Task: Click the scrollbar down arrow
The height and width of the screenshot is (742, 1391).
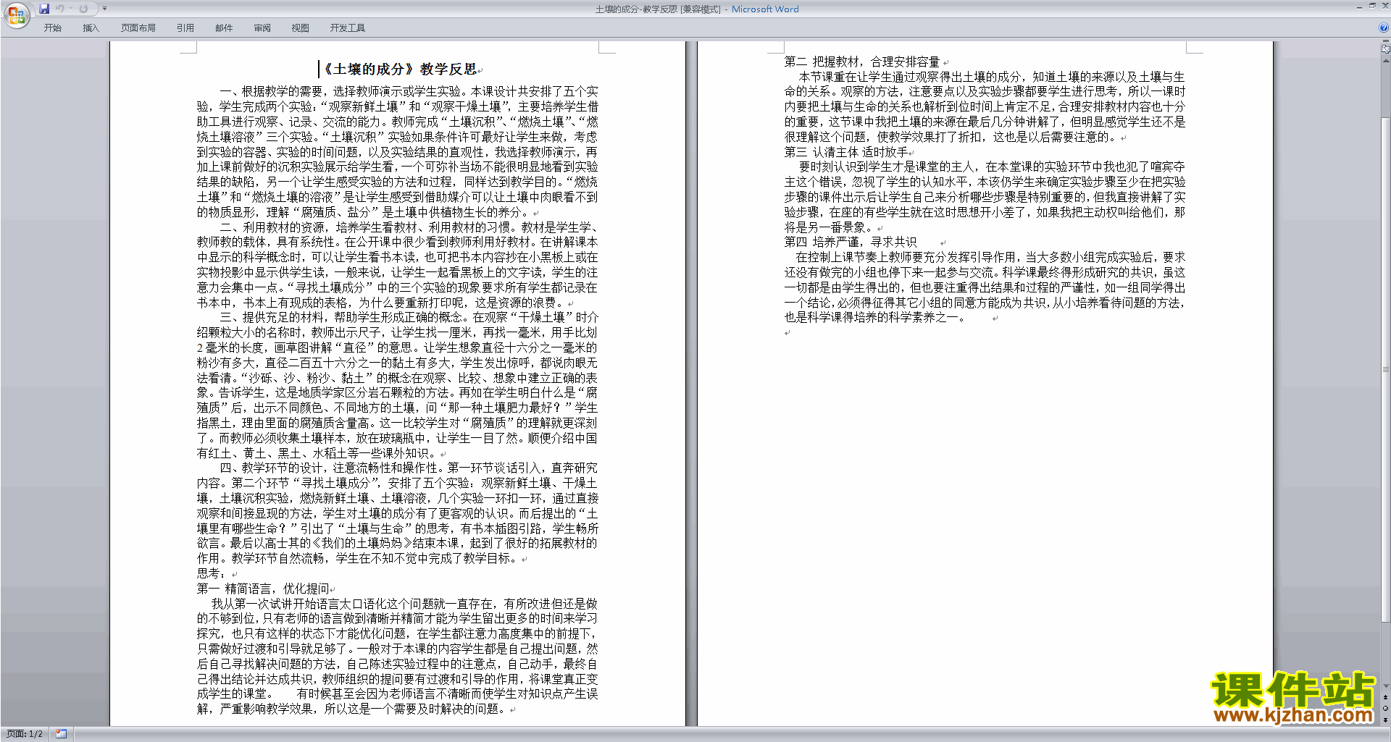Action: click(1386, 686)
